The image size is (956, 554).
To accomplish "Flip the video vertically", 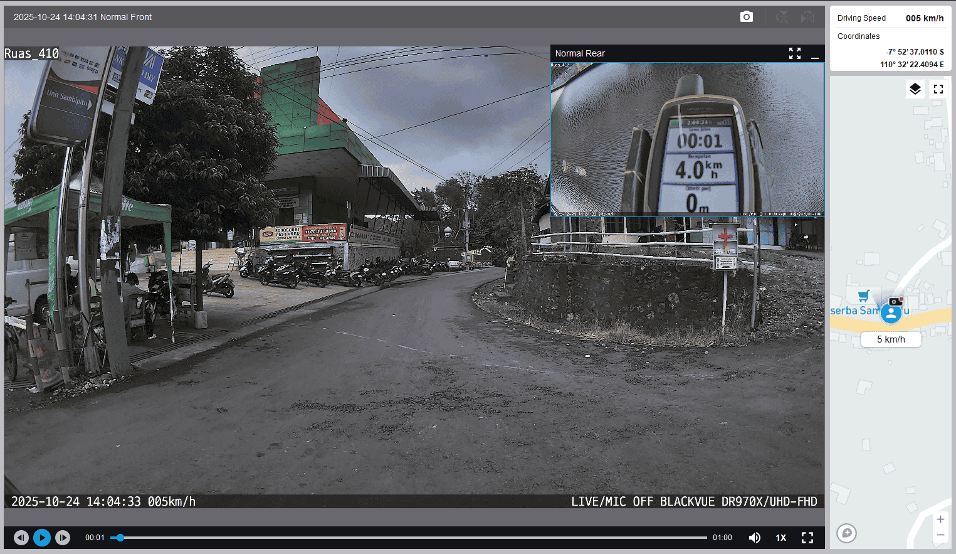I will [782, 17].
